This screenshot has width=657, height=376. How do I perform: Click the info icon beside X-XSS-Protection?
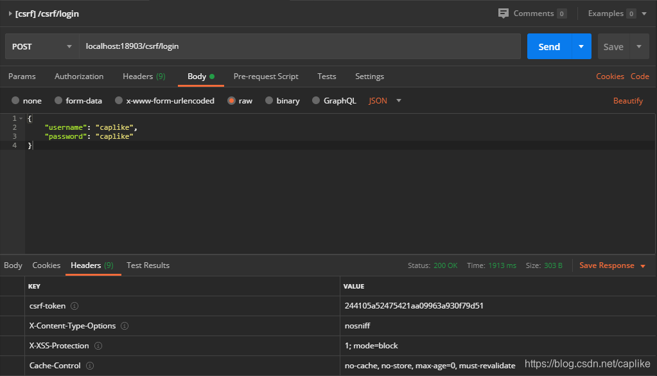click(98, 346)
